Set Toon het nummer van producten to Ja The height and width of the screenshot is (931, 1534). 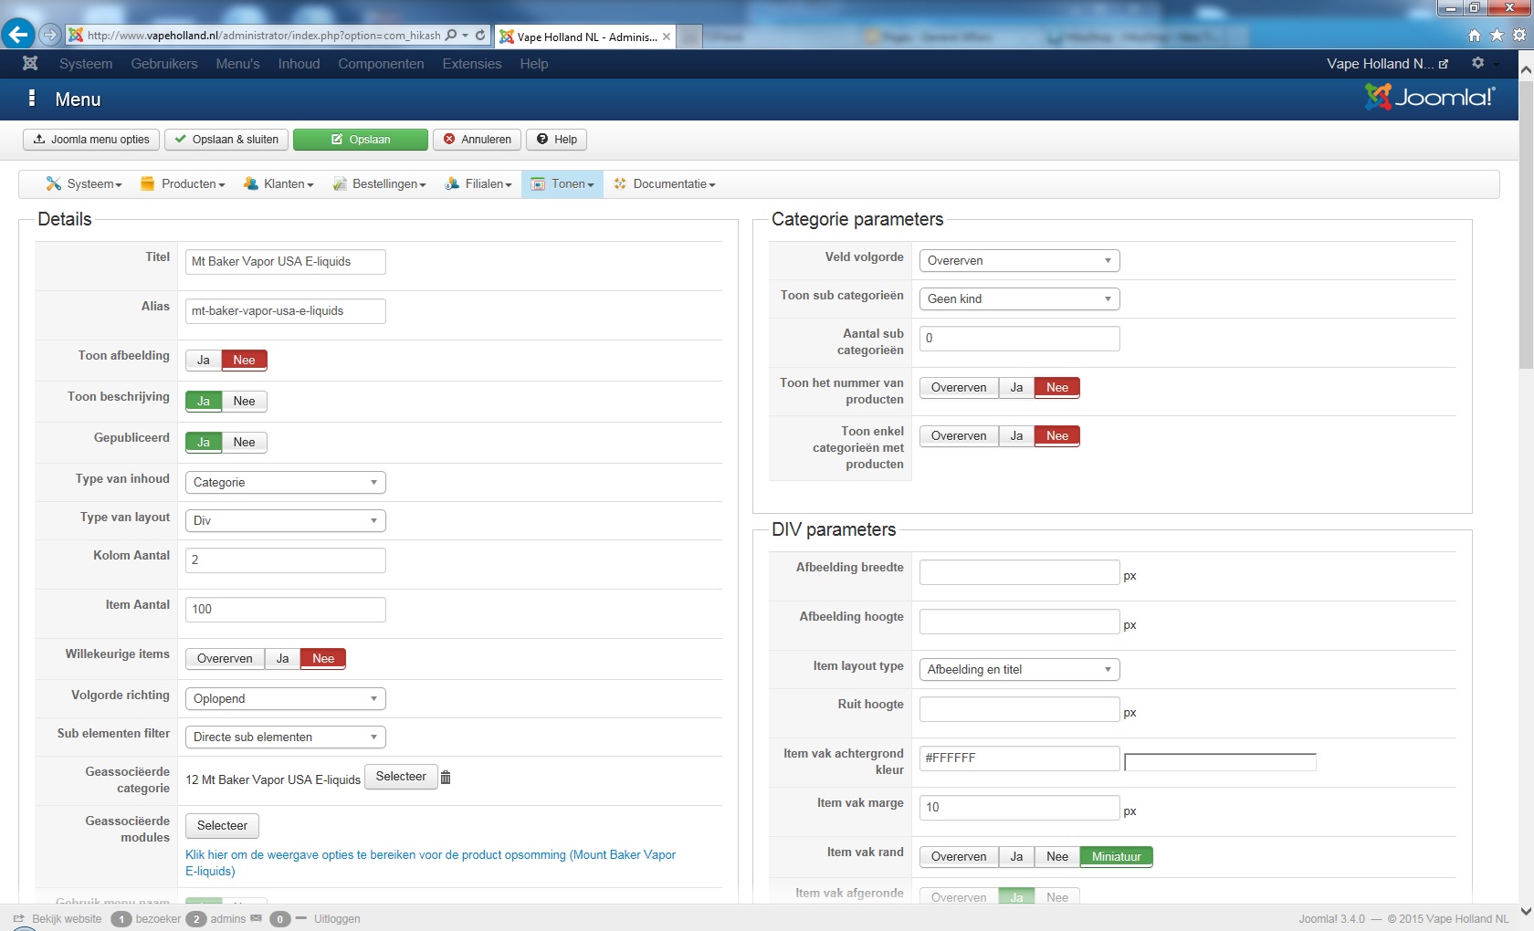(1016, 387)
